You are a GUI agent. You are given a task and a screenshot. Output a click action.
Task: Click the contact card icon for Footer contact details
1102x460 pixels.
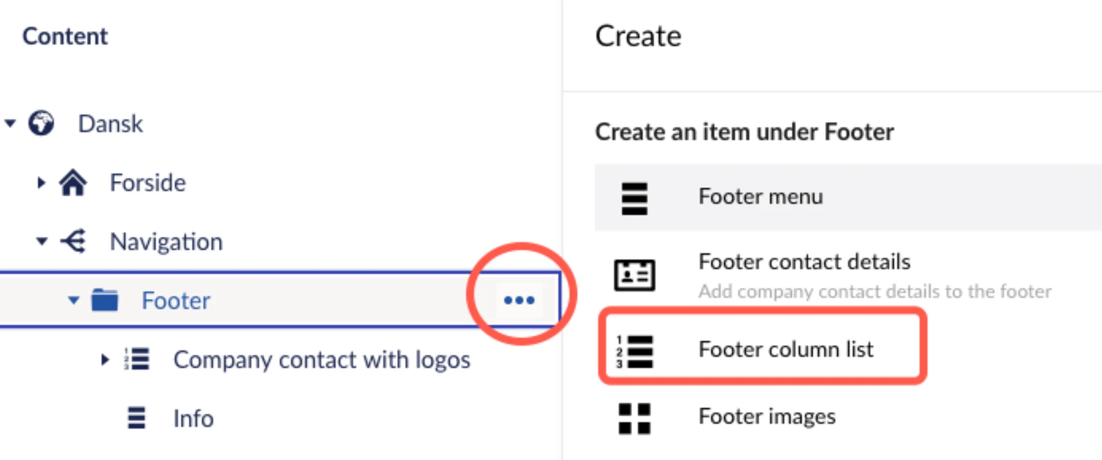634,275
